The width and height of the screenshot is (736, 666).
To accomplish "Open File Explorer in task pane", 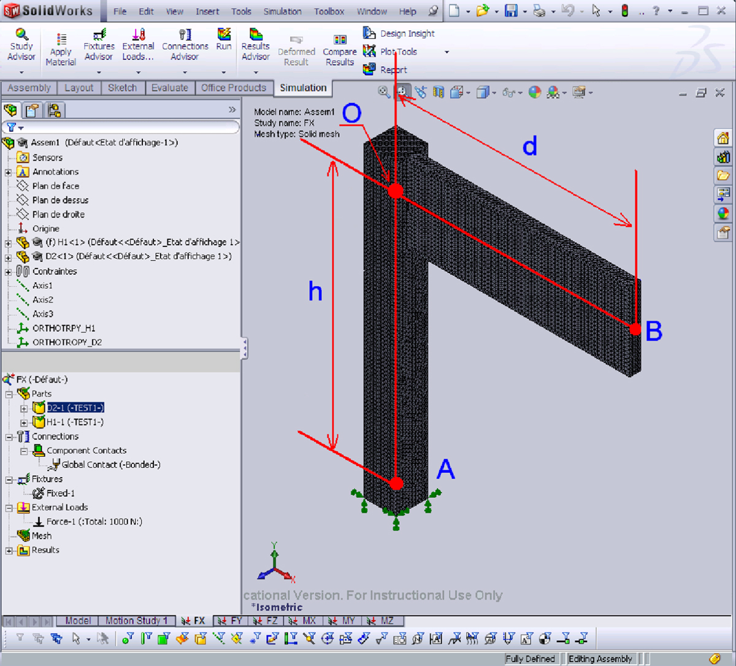I will click(724, 176).
